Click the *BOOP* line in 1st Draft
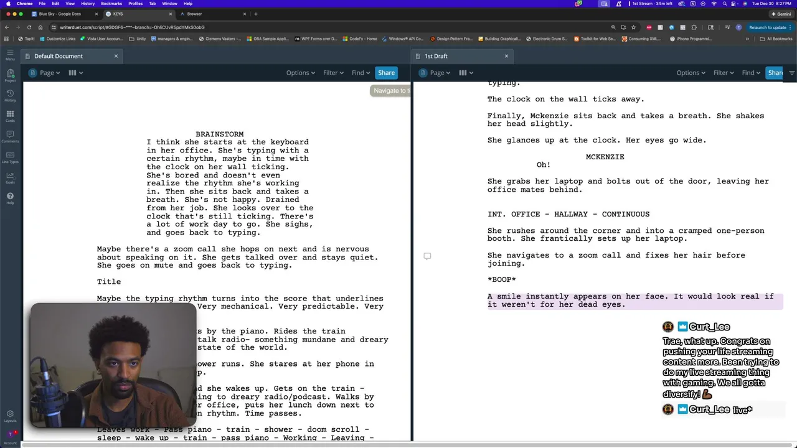Viewport: 797px width, 448px height. click(x=501, y=279)
